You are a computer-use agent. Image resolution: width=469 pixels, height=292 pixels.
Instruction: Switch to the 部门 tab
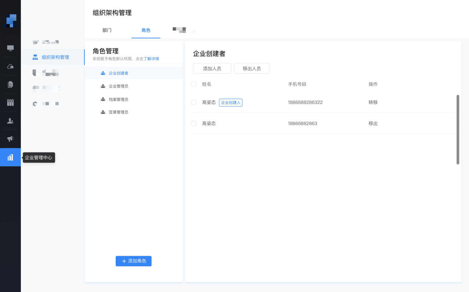pos(107,30)
